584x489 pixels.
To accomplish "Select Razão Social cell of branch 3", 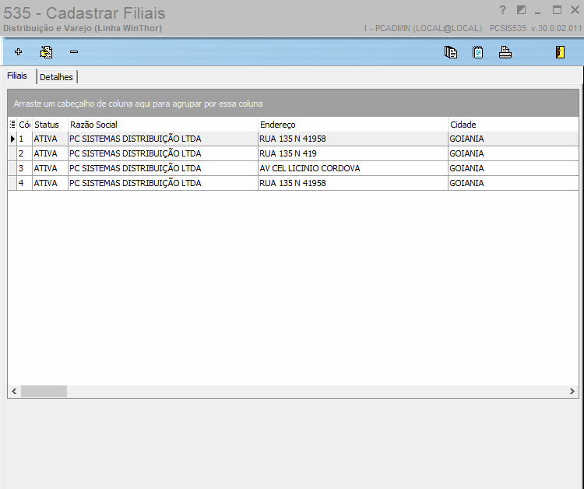I will [x=163, y=168].
